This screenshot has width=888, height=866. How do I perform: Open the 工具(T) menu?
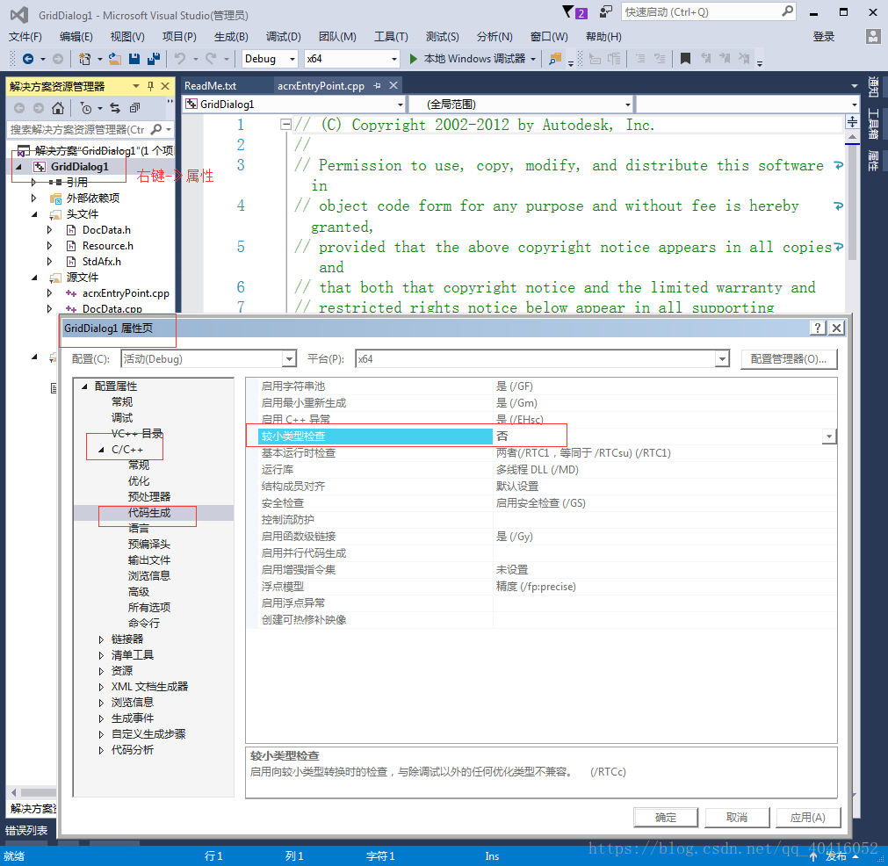[x=391, y=37]
